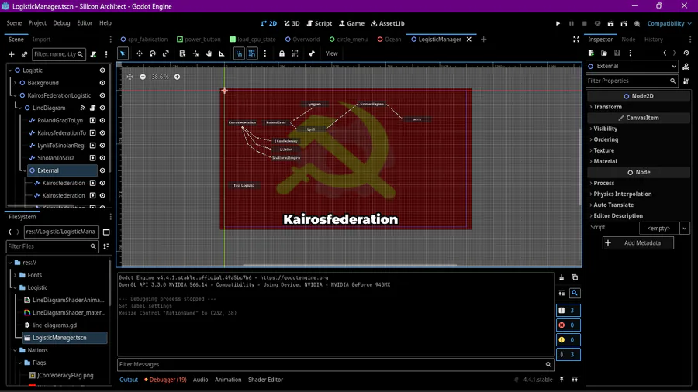This screenshot has height=392, width=698.
Task: Click the Add Metadata button
Action: [638, 243]
